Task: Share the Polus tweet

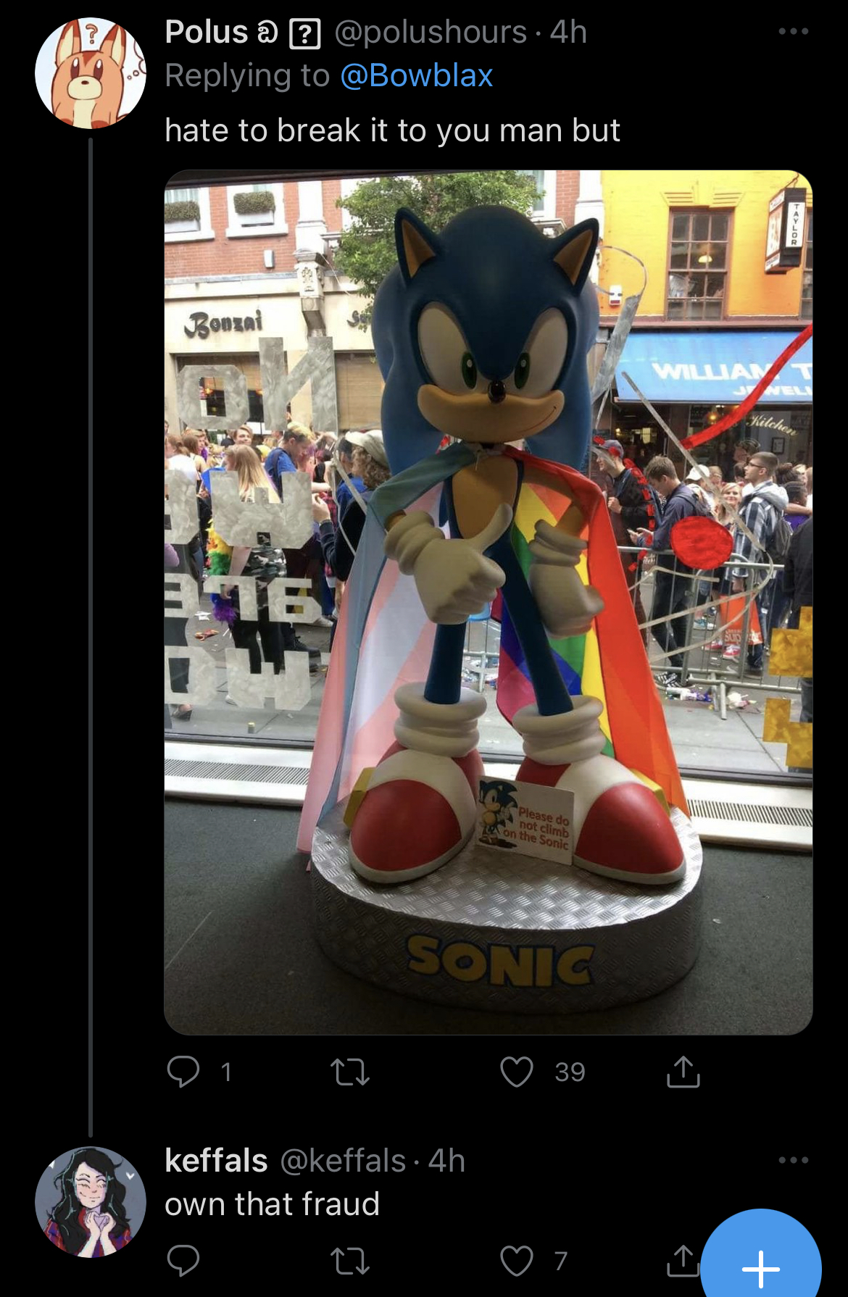Action: [683, 1072]
